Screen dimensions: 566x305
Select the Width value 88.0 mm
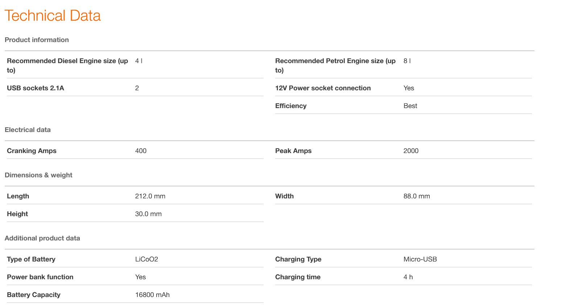417,196
